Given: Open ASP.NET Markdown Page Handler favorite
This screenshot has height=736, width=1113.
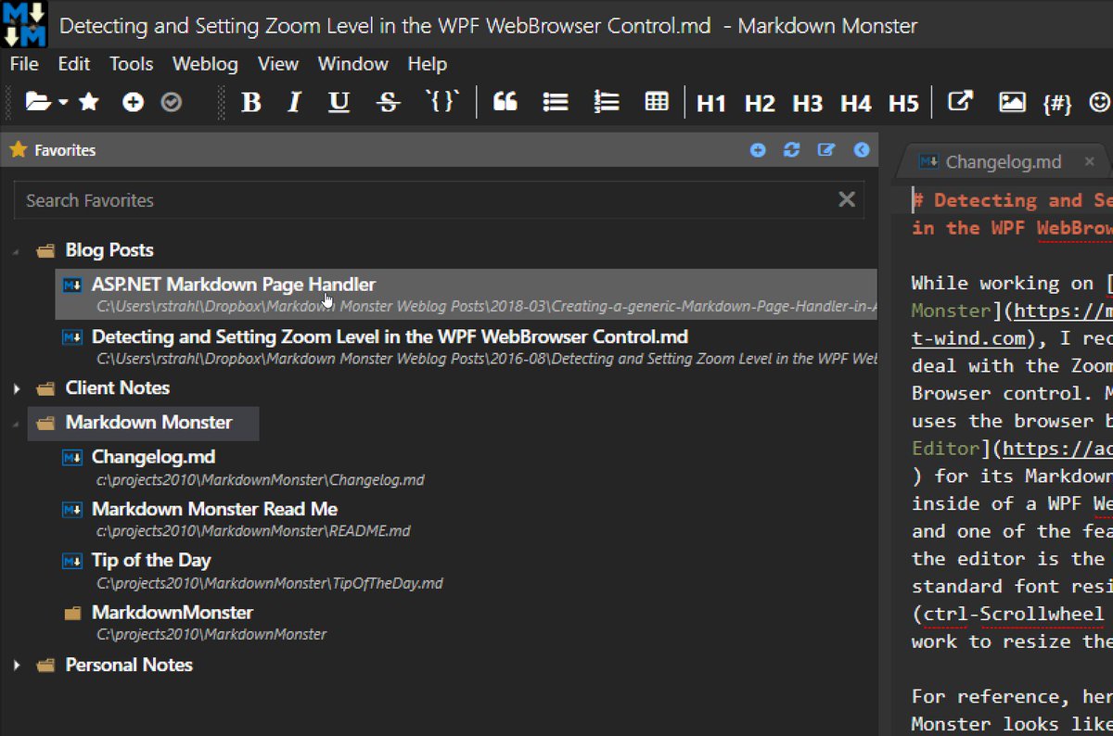Looking at the screenshot, I should pos(466,294).
